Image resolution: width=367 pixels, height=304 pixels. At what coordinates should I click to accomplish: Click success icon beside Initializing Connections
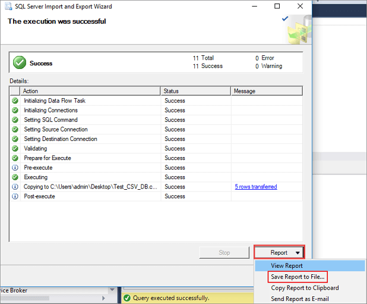(x=15, y=110)
